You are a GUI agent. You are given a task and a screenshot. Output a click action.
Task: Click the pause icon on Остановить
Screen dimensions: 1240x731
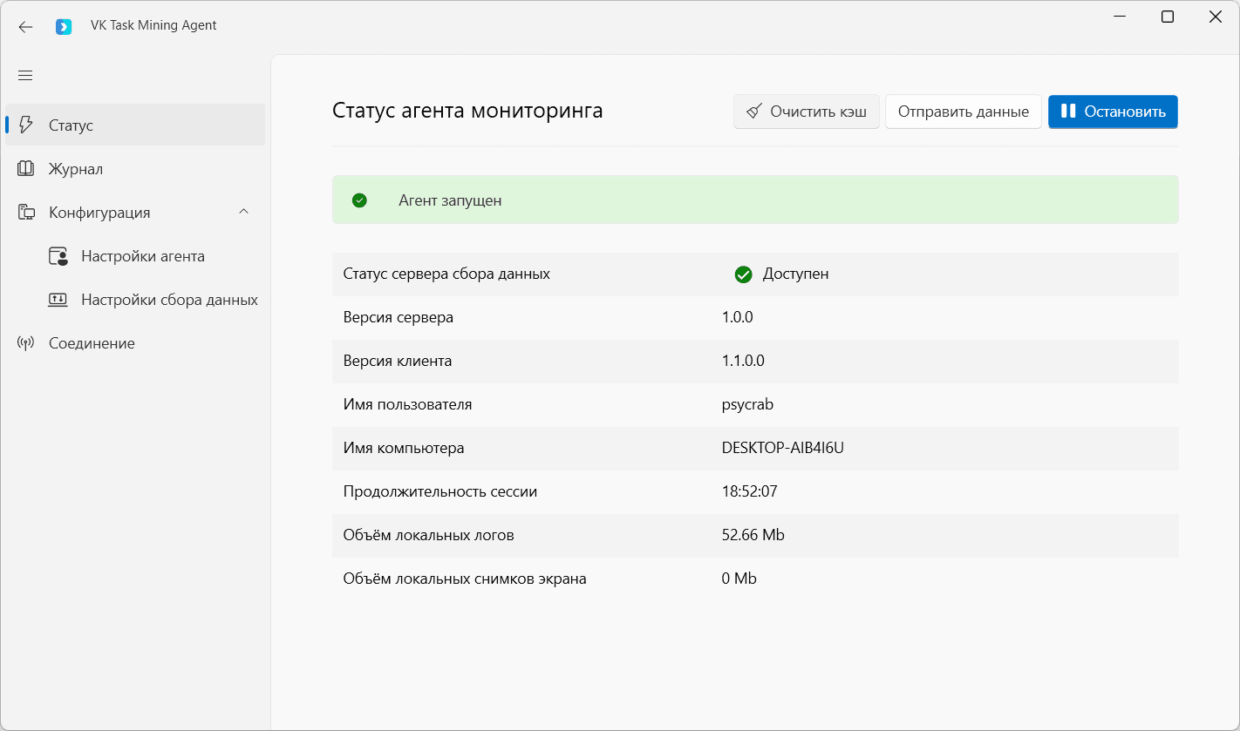(1068, 112)
